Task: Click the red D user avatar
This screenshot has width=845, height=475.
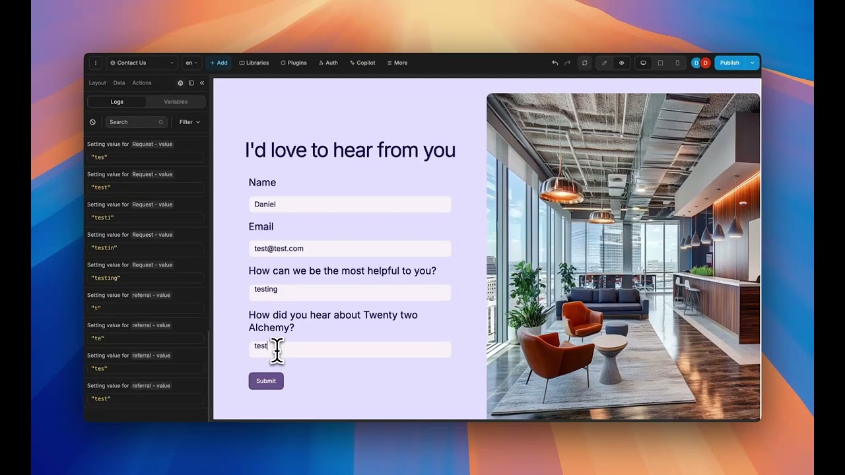Action: [705, 63]
